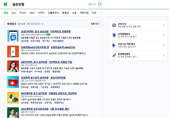The width and height of the screenshot is (169, 118).
Task: Expand the 신속항원검사 row chevron
Action: pos(164,35)
